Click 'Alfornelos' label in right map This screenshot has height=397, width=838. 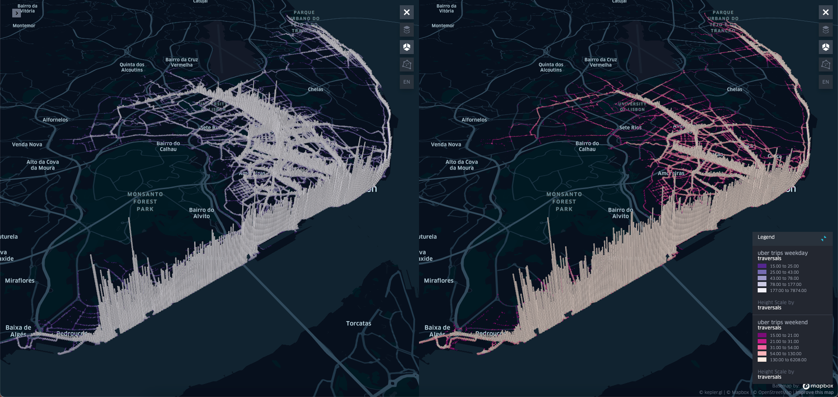tap(474, 119)
